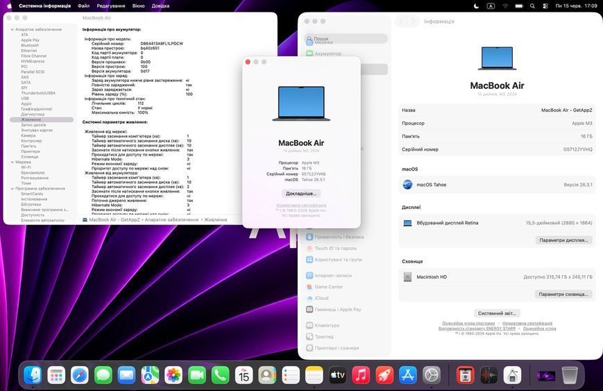This screenshot has height=391, width=603.
Task: Open Maps app in the Dock
Action: [x=150, y=375]
